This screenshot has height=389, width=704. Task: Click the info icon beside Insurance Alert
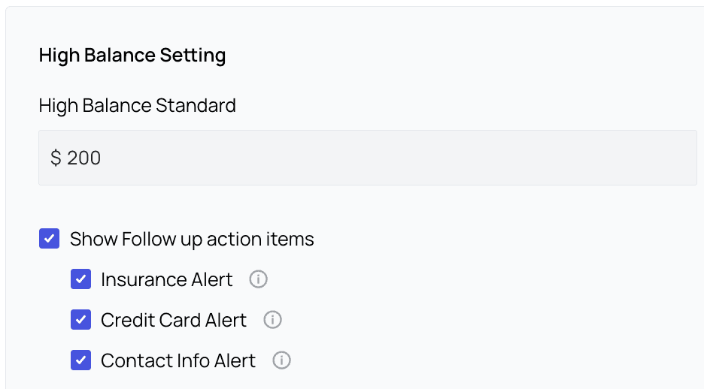pos(258,279)
